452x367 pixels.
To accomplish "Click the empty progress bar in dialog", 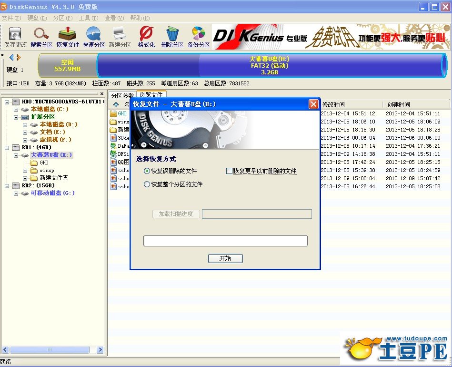I will [x=225, y=241].
